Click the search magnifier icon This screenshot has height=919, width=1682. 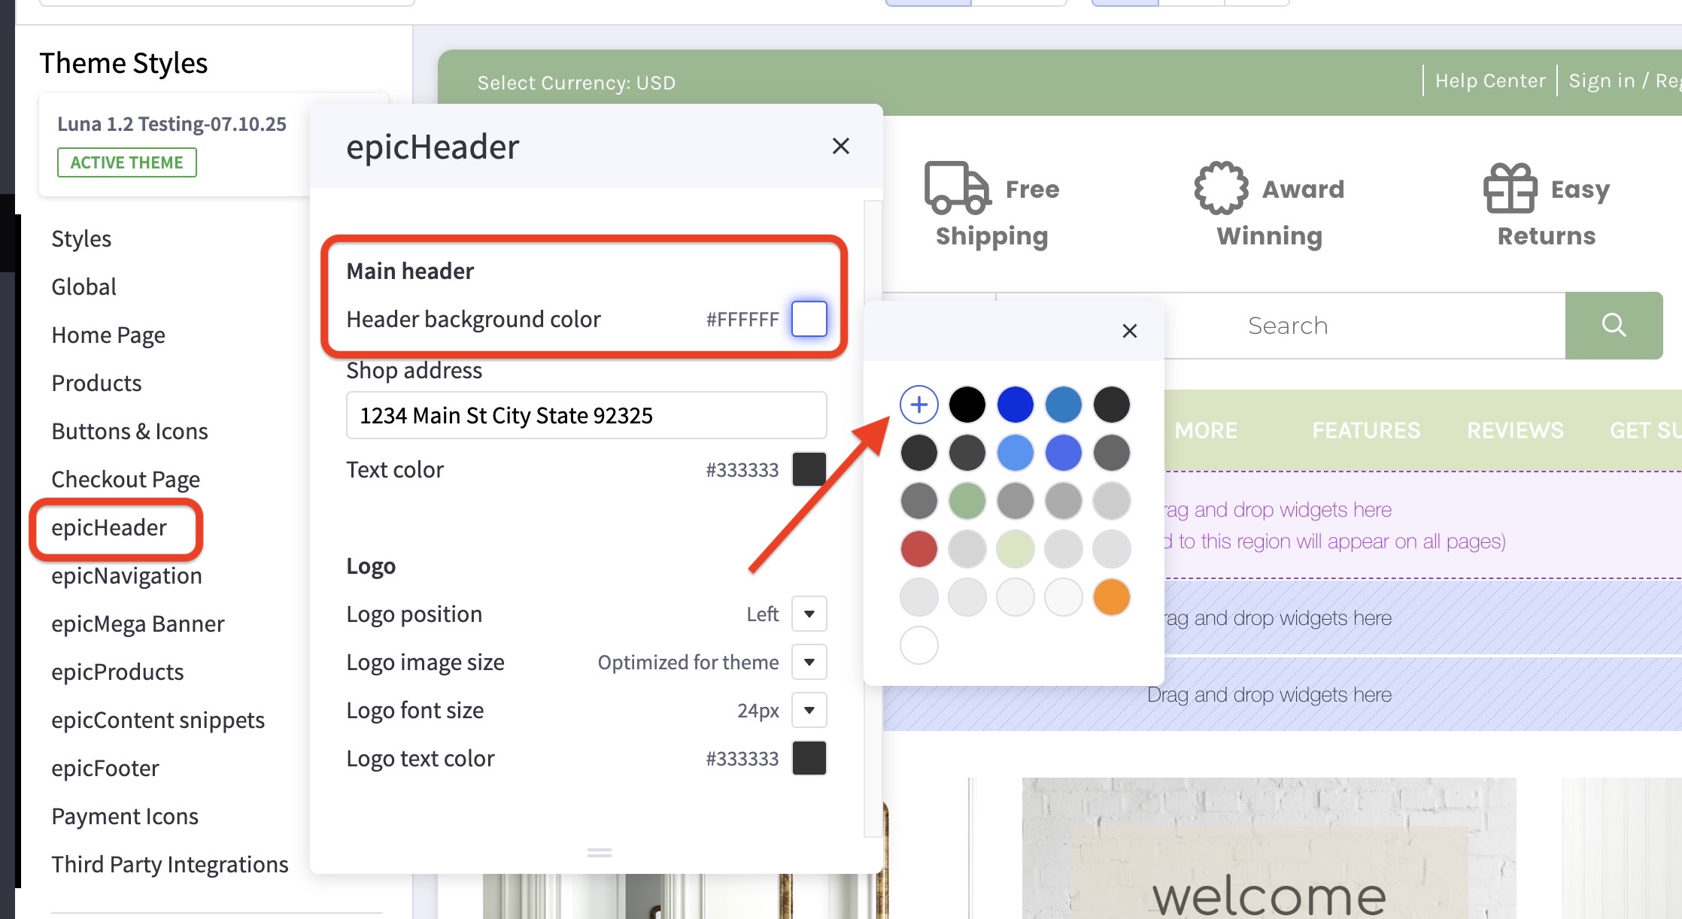(x=1614, y=325)
